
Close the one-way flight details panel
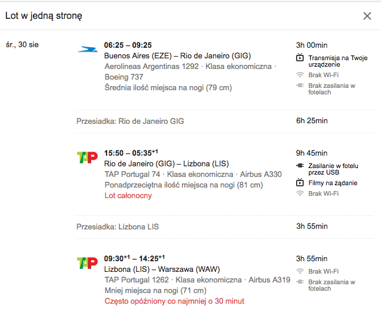coord(367,16)
